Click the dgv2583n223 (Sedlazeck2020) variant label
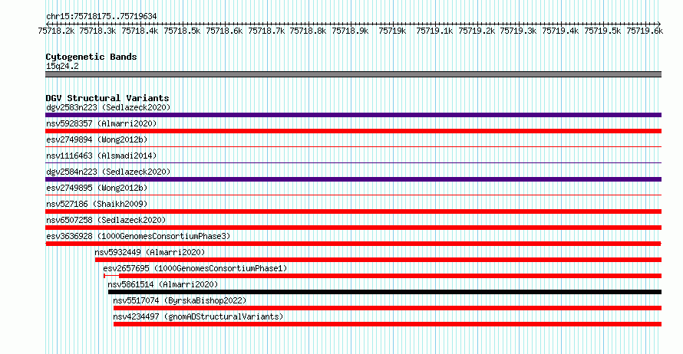 tap(108, 107)
